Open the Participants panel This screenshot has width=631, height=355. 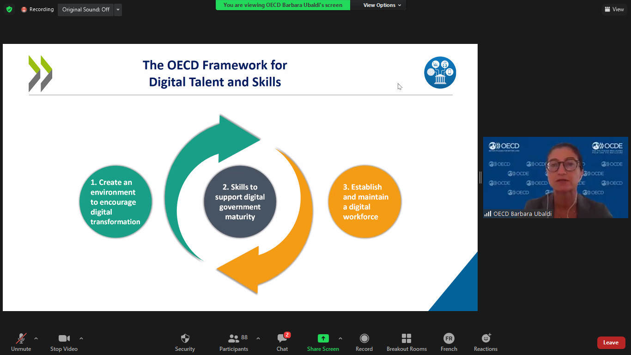pyautogui.click(x=234, y=343)
